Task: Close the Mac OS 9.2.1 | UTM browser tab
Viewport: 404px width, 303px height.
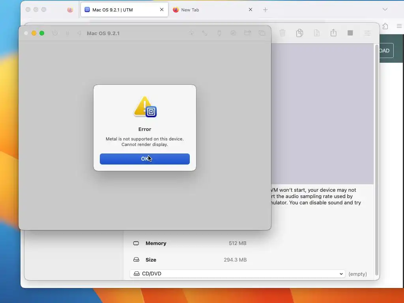Action: pyautogui.click(x=162, y=9)
